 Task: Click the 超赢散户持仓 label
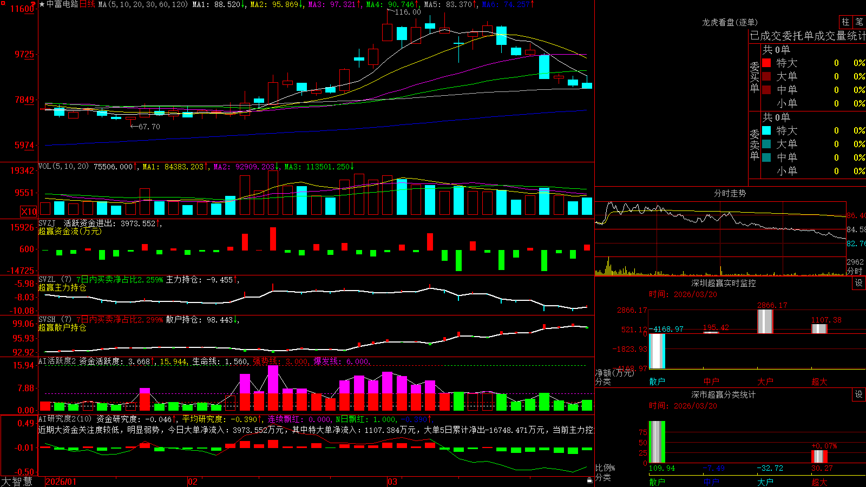pyautogui.click(x=62, y=327)
